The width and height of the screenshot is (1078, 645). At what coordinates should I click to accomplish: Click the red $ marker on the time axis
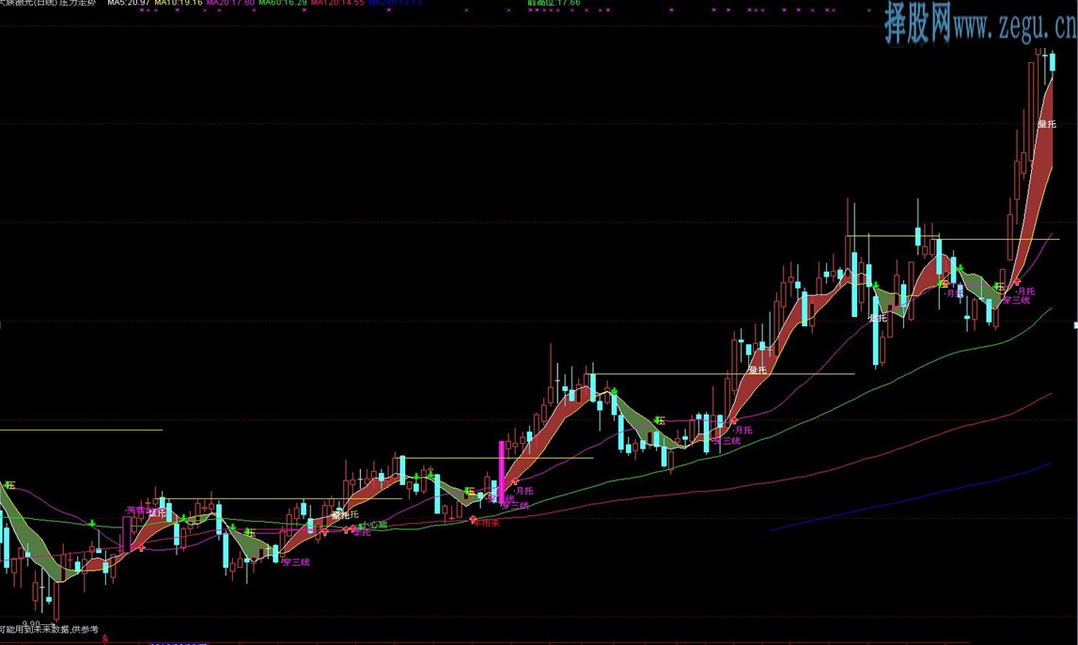tap(105, 639)
